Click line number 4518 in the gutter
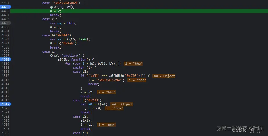268x136 pixels. point(6,100)
